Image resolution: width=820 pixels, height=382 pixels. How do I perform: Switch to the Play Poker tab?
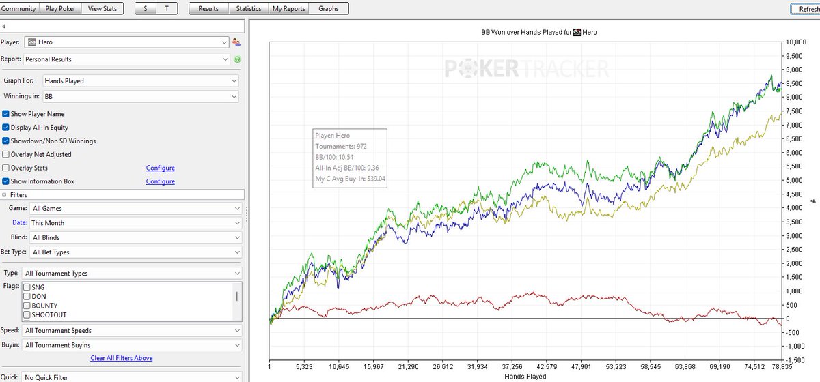click(x=61, y=8)
